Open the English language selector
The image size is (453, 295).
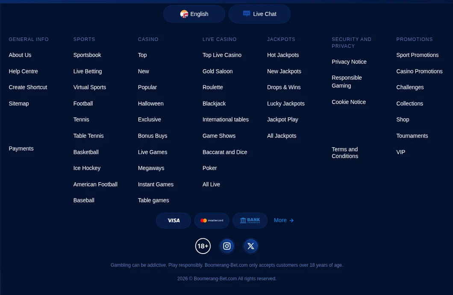(194, 14)
